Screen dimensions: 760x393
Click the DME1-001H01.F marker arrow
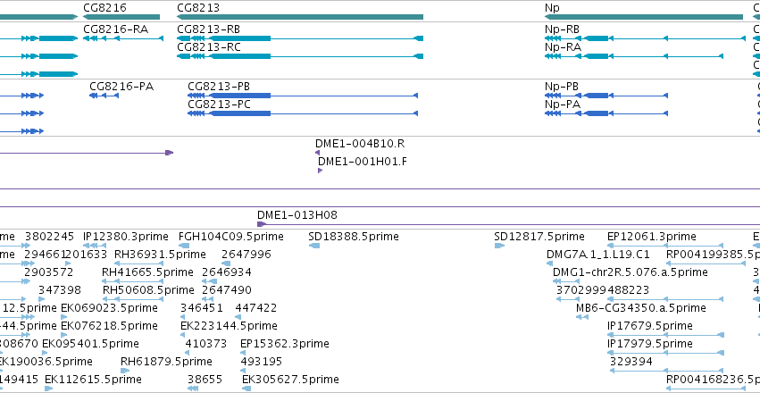(x=320, y=171)
